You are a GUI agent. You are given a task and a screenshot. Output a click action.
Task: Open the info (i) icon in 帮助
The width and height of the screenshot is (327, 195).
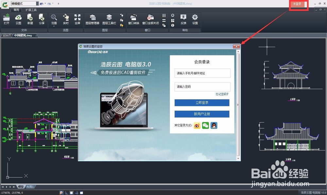(x=173, y=25)
